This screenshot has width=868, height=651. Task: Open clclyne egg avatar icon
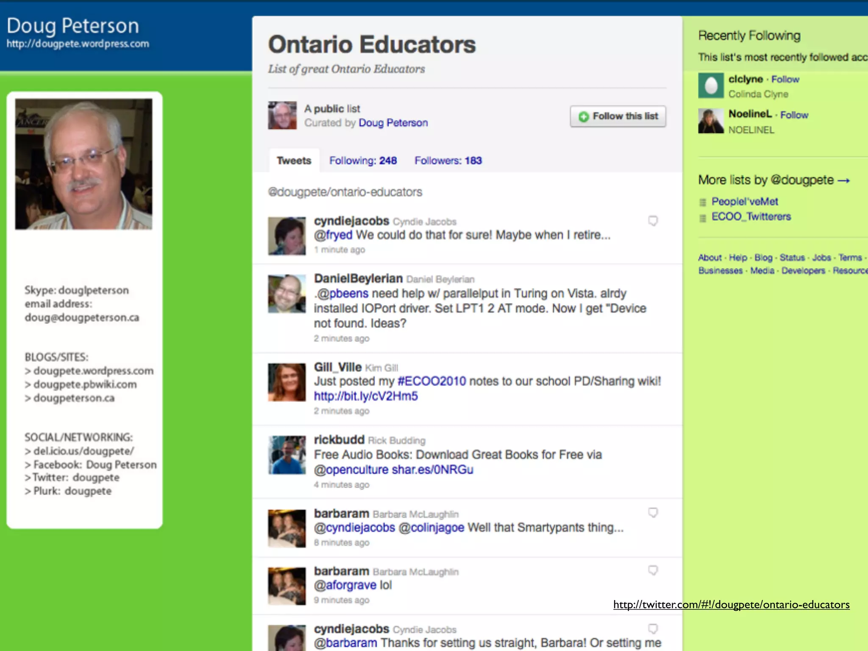pos(711,85)
